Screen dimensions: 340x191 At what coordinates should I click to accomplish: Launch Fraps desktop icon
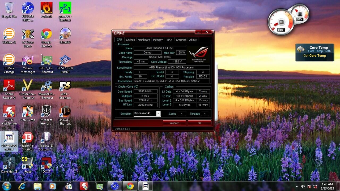coord(28,165)
